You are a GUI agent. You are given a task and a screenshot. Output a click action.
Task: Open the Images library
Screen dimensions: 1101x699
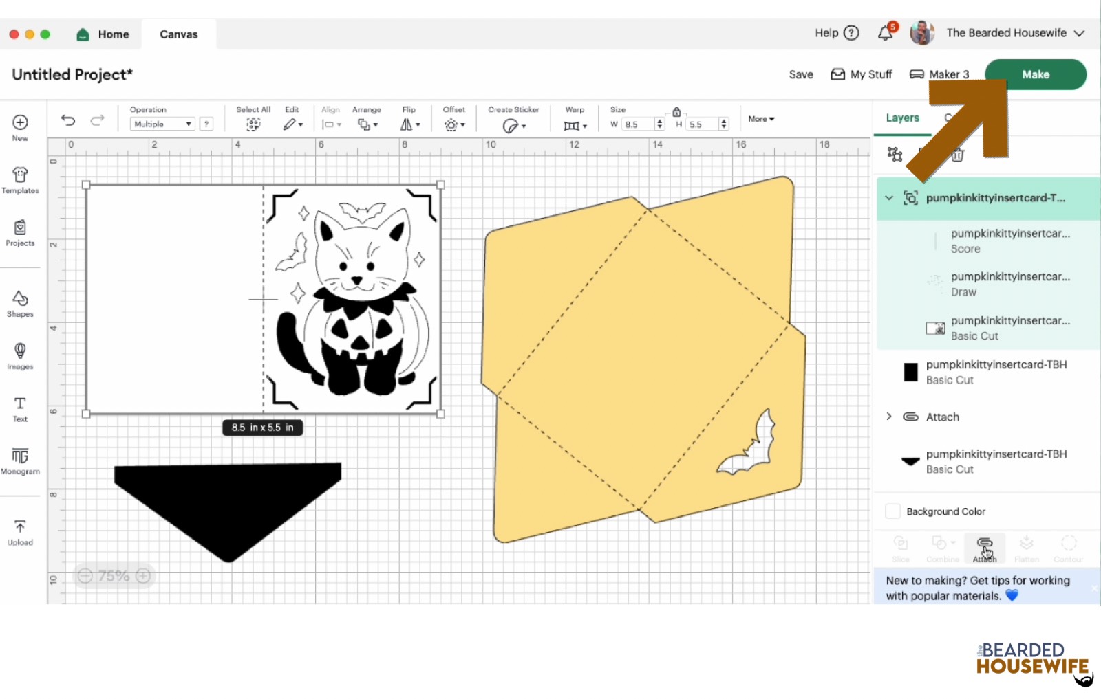(20, 356)
